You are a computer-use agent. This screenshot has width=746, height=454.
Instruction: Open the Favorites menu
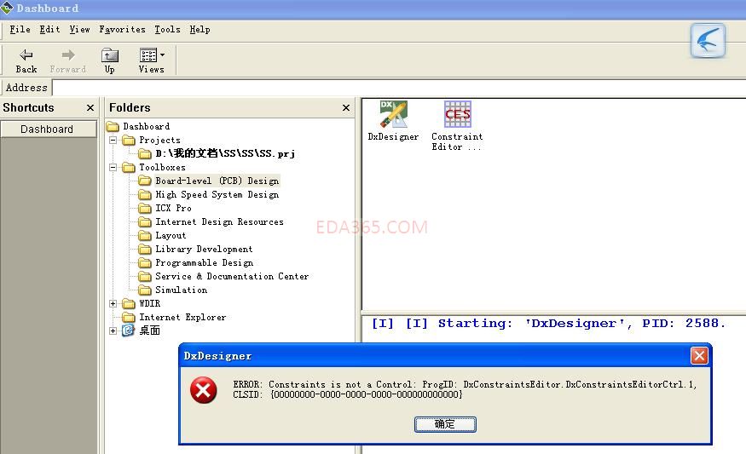click(122, 30)
